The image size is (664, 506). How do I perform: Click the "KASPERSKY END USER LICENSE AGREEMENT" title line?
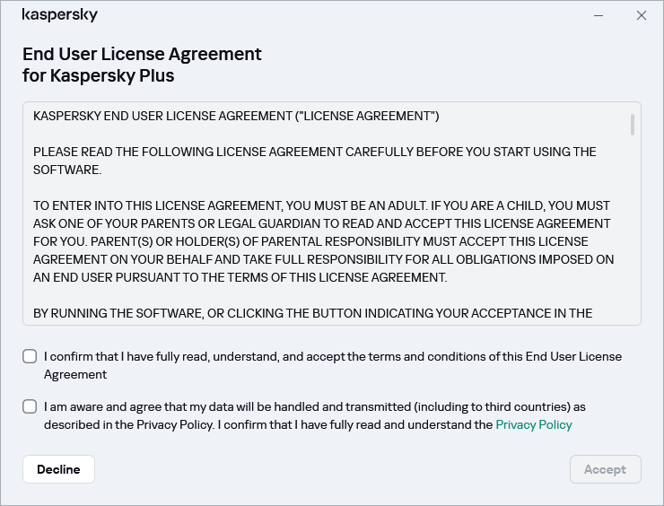click(235, 117)
